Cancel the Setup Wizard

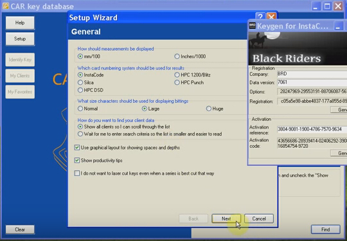coord(259,219)
